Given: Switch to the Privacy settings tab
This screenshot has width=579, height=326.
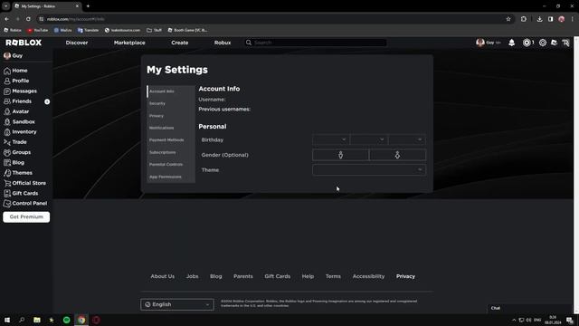Looking at the screenshot, I should click(171, 116).
